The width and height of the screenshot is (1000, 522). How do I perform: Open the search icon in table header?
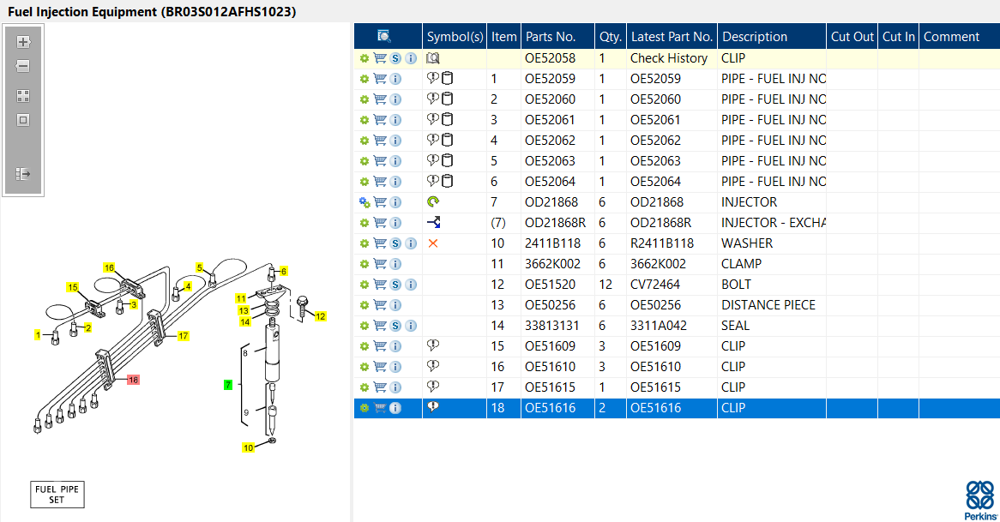[384, 36]
